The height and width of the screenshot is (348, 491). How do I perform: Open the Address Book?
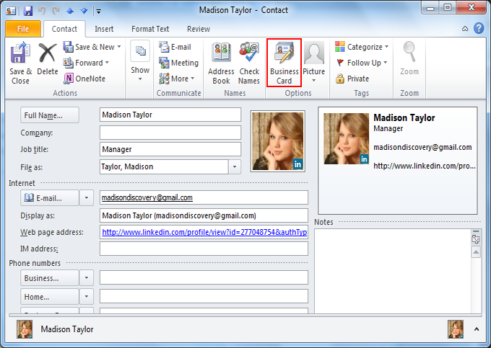tap(221, 63)
